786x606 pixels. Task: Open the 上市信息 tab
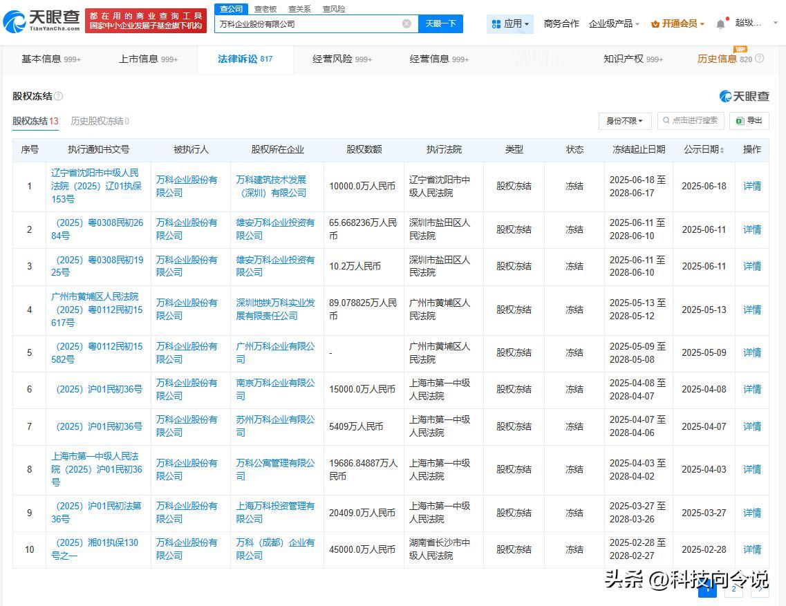(148, 59)
